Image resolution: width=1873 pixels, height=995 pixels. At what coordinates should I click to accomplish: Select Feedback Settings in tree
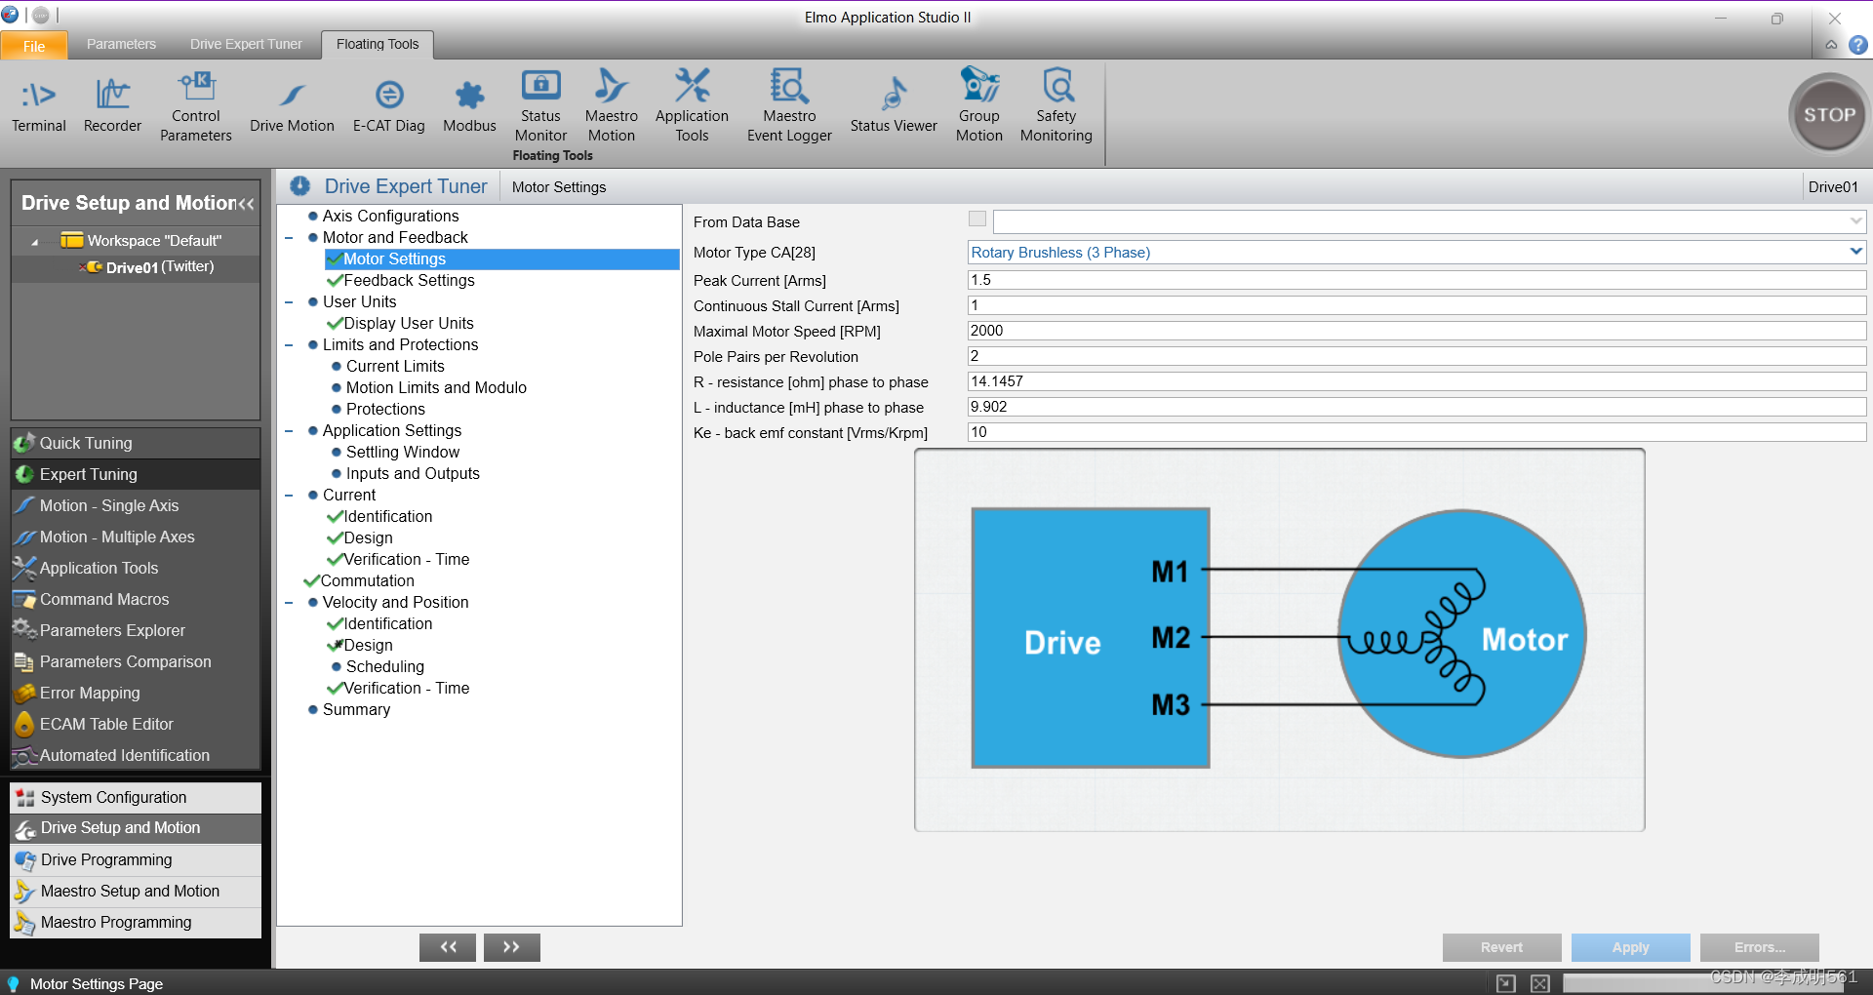[x=409, y=281]
